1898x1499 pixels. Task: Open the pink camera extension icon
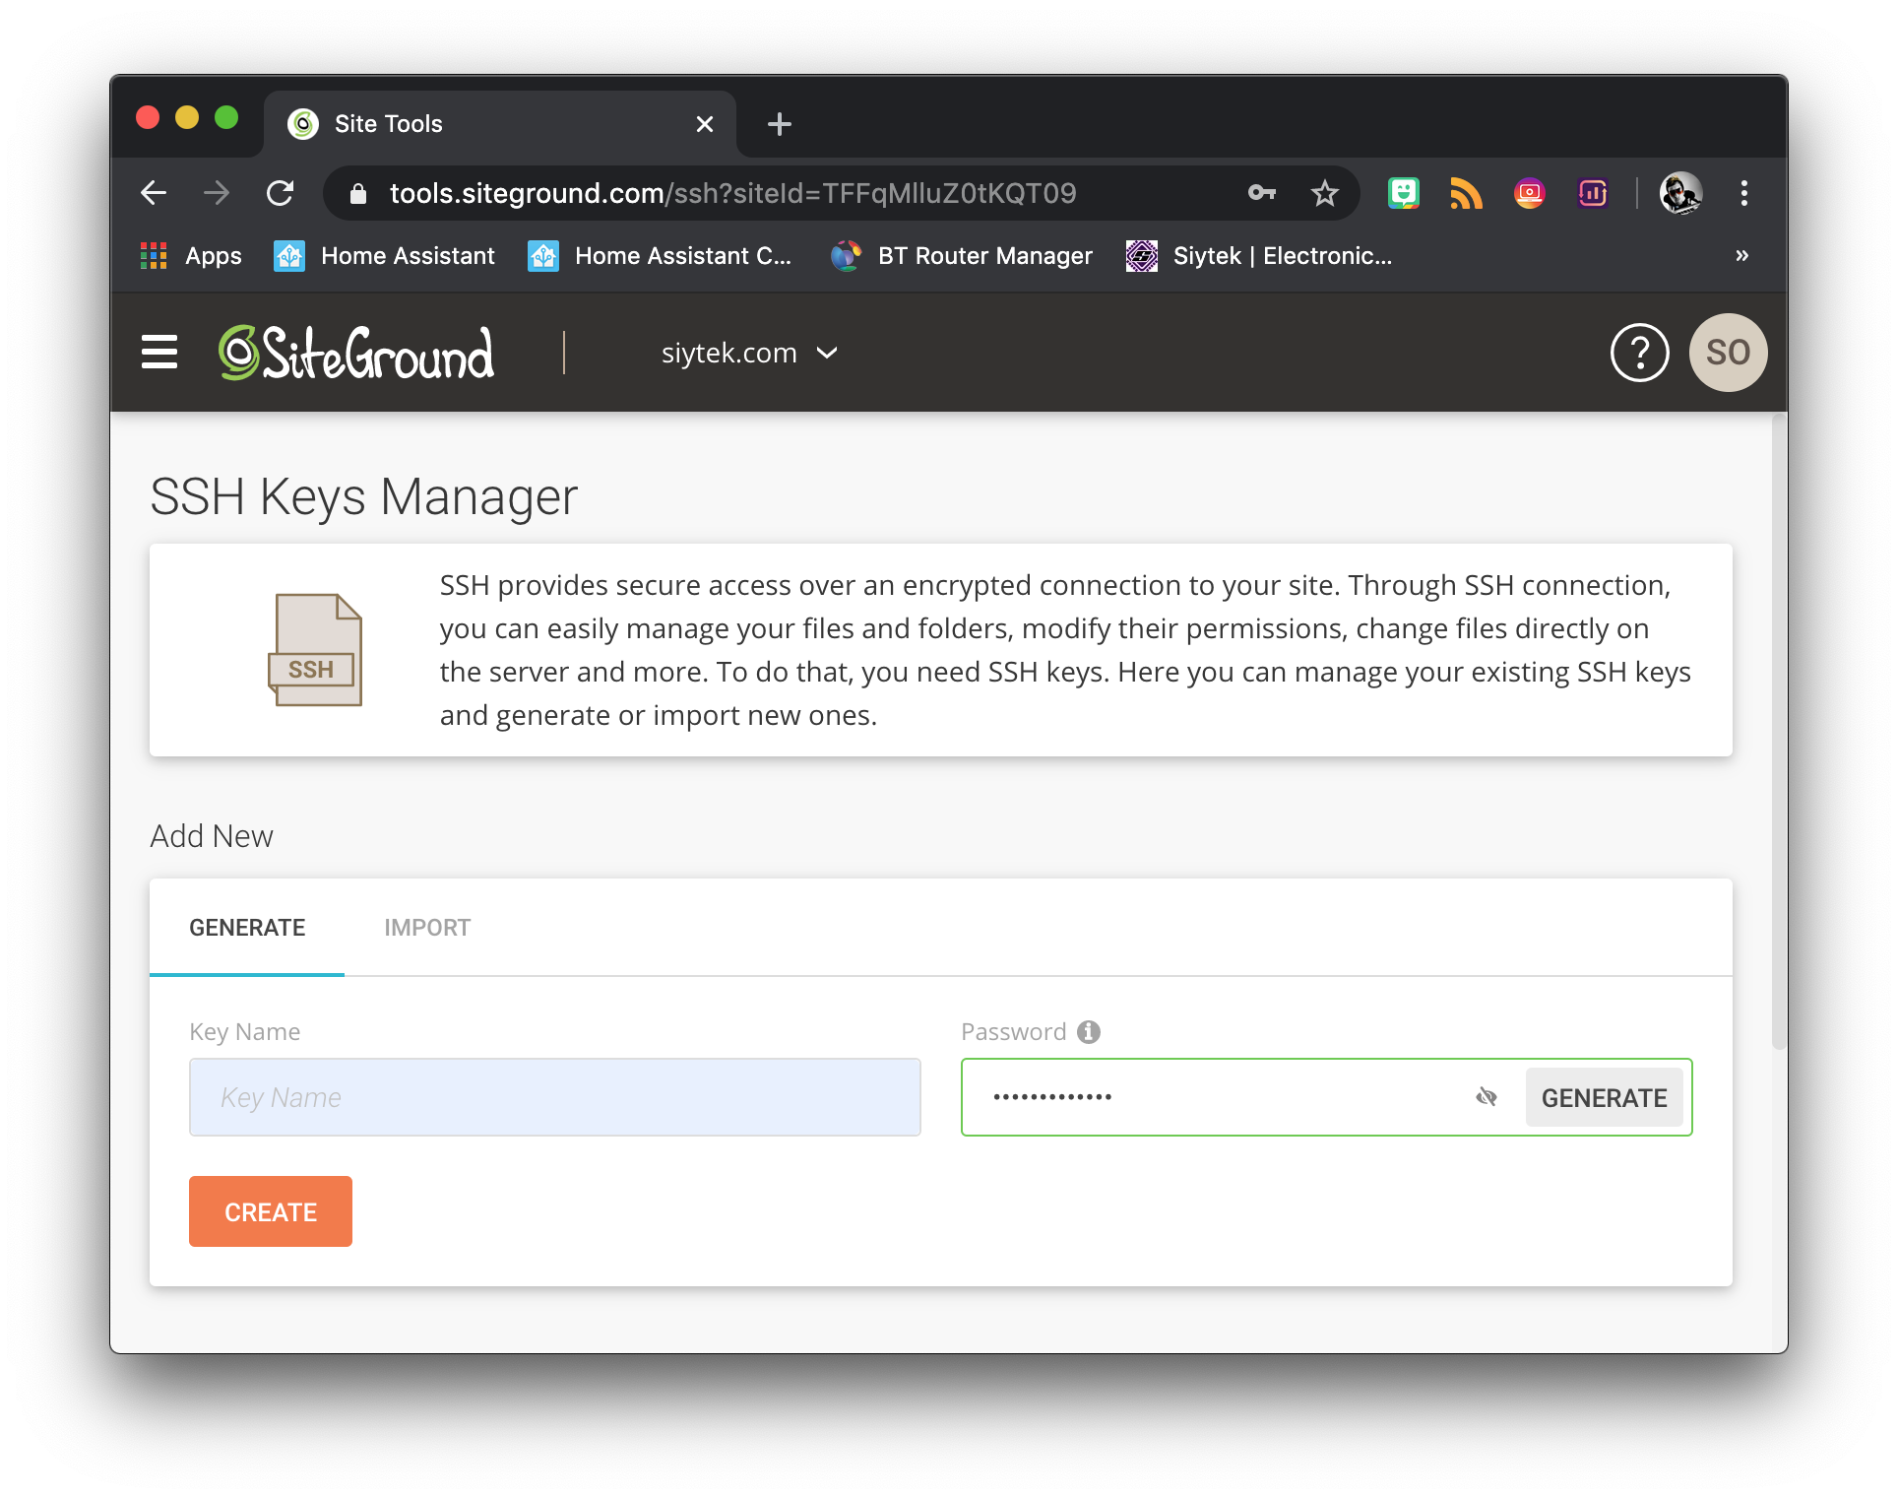pyautogui.click(x=1529, y=193)
